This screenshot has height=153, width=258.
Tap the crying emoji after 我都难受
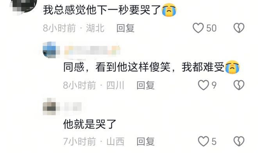click(x=232, y=67)
